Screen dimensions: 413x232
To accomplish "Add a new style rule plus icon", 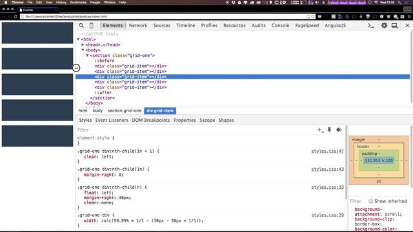I will click(x=320, y=130).
